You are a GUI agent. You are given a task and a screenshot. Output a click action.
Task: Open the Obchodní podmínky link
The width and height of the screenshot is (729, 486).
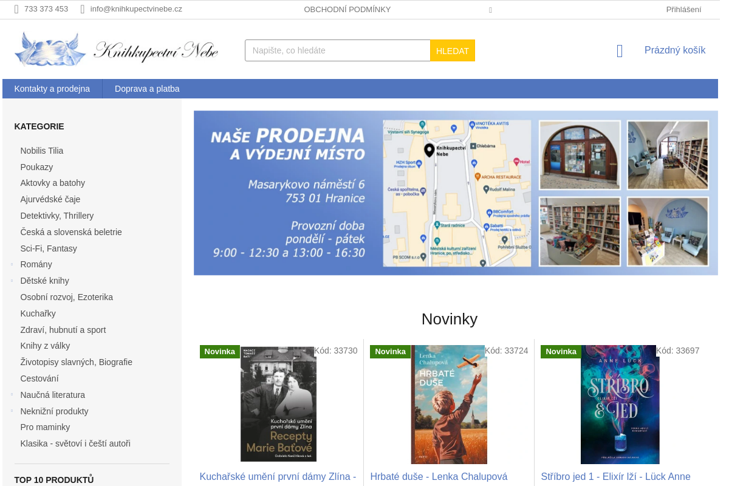[x=347, y=9]
